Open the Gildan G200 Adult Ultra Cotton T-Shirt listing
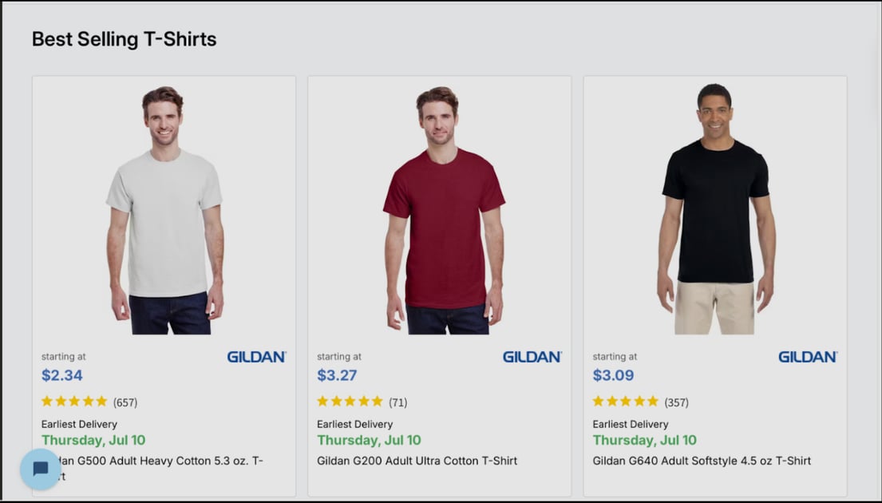882x503 pixels. pos(416,461)
